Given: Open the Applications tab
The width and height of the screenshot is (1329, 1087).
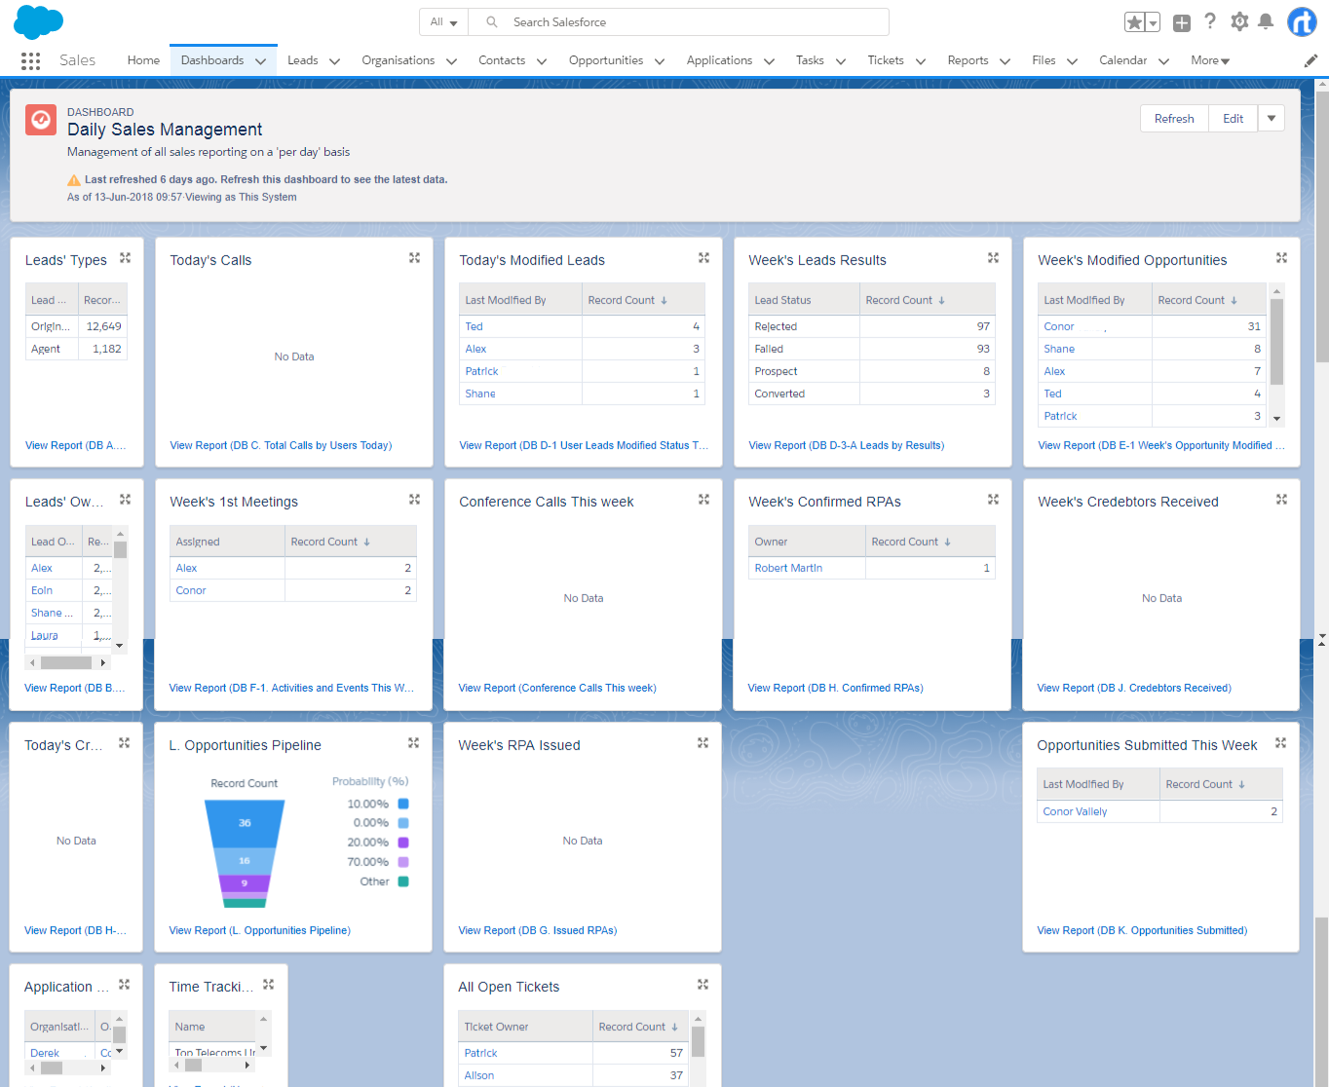Looking at the screenshot, I should [x=719, y=60].
